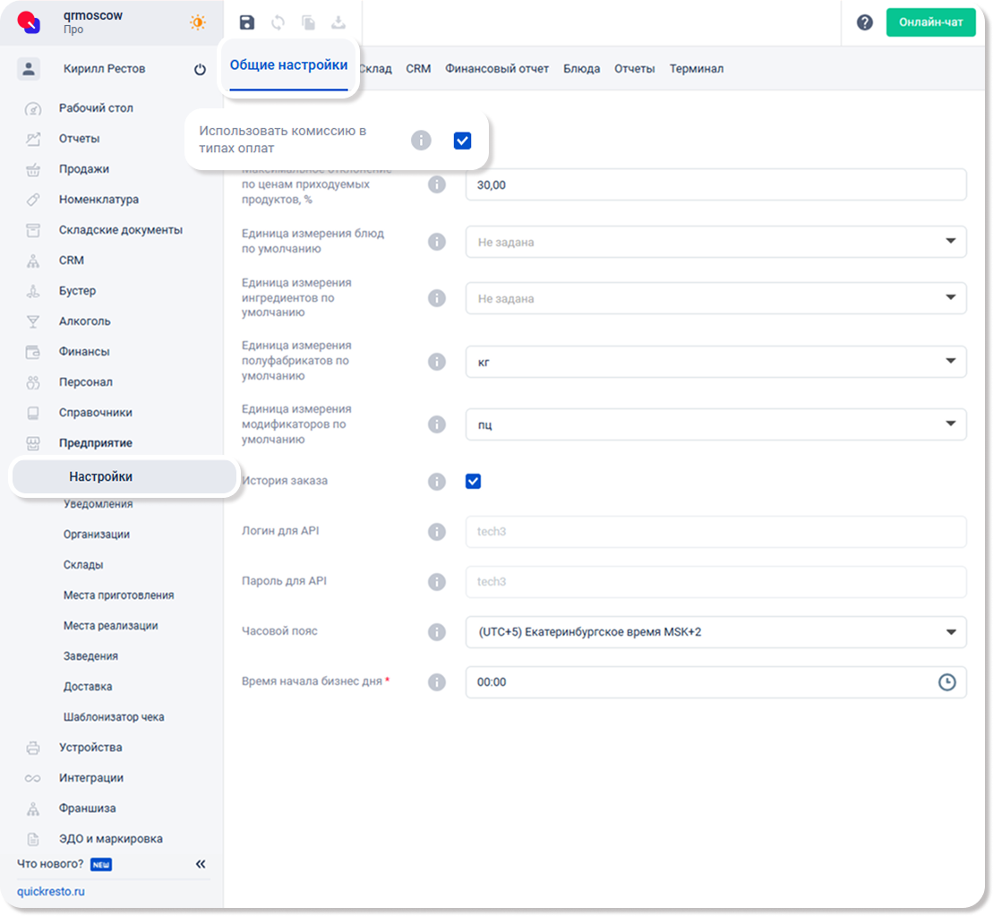Toggle the История заказа checkbox

(x=474, y=482)
